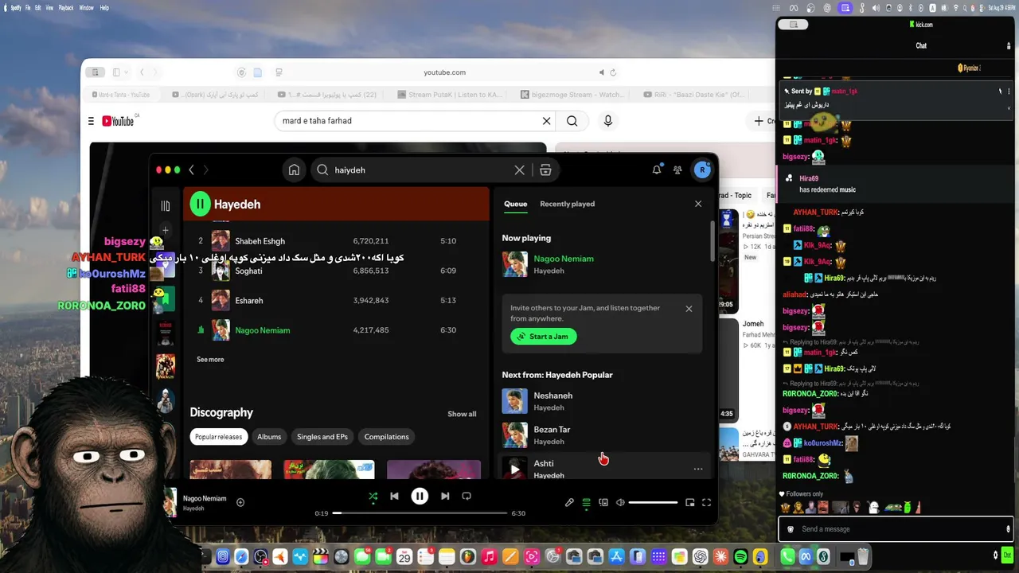
Task: Open the YouTube hamburger guide menu
Action: click(91, 121)
